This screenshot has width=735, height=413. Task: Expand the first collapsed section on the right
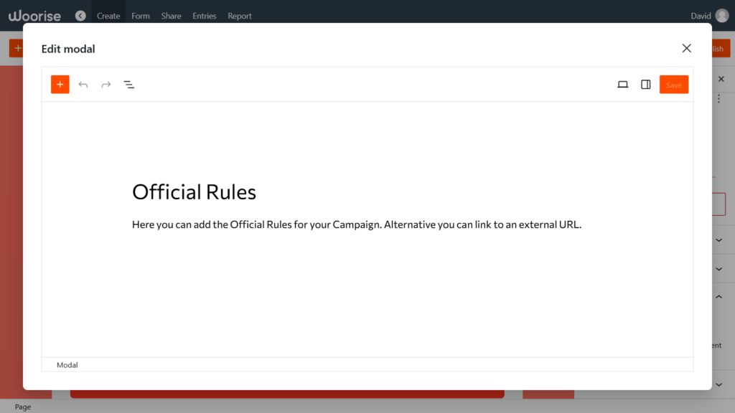coord(719,240)
